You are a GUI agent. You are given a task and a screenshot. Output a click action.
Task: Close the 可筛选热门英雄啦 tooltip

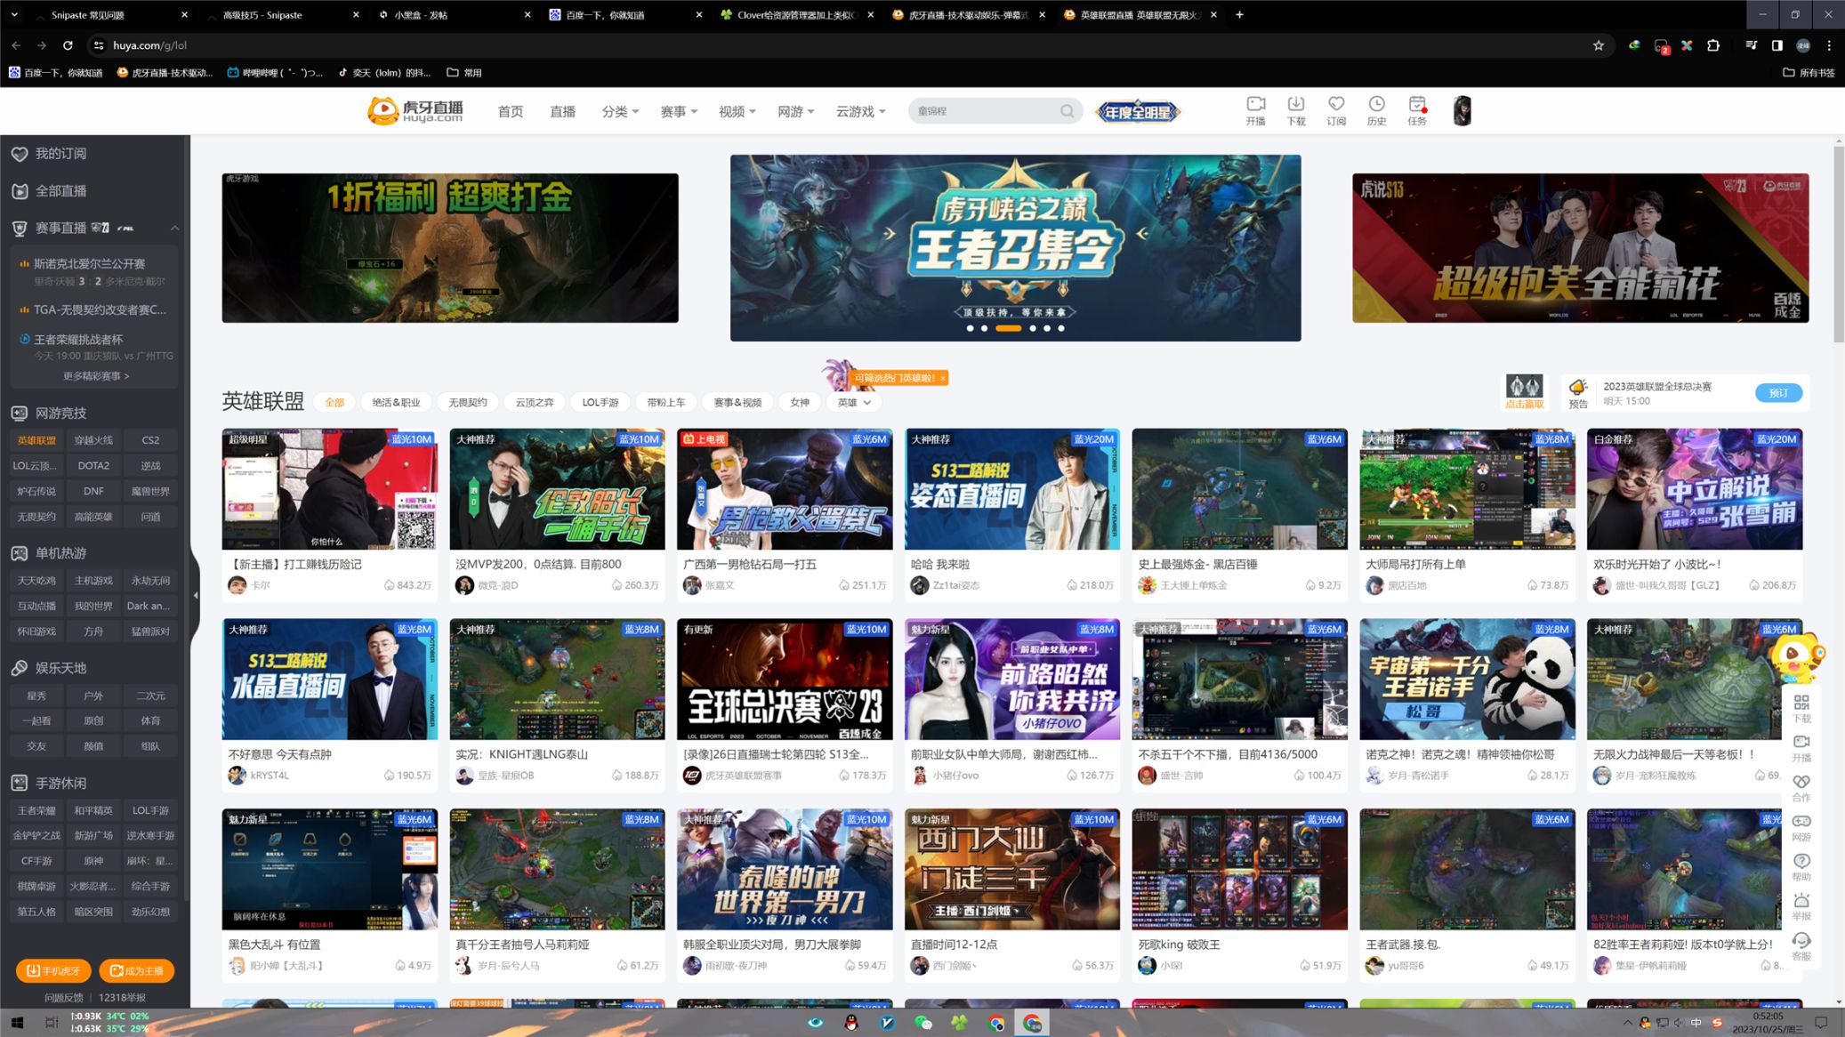click(942, 378)
